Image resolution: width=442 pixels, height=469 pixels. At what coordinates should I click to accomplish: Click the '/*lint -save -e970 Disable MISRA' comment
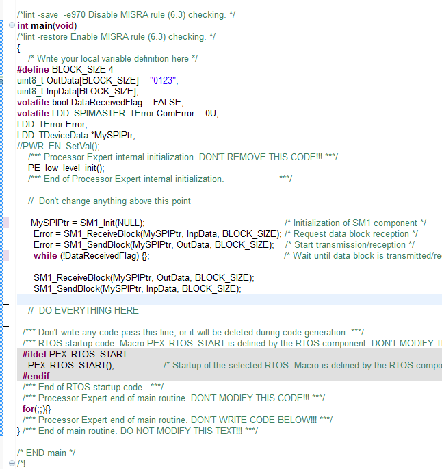[x=126, y=14]
